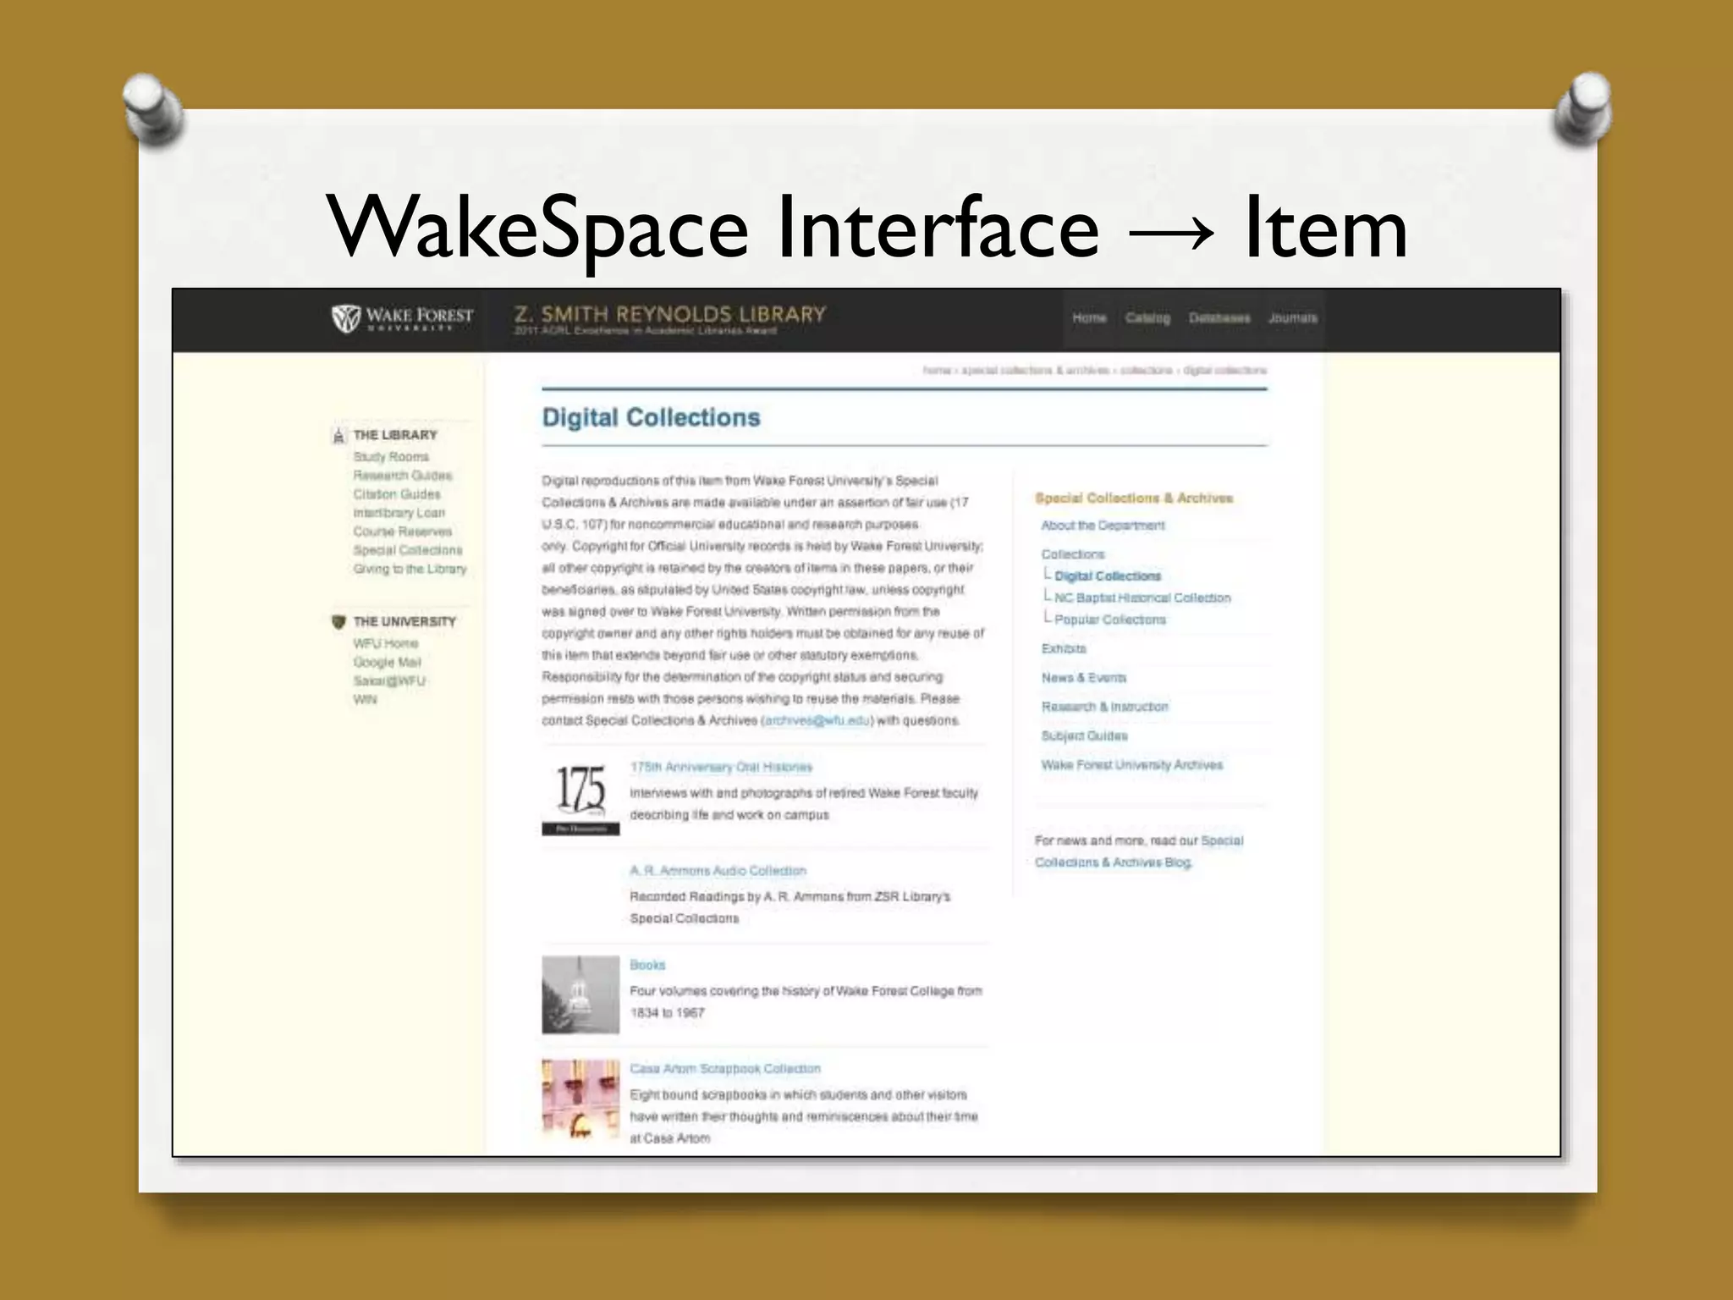Open the Databases nav item
This screenshot has width=1733, height=1300.
(1219, 318)
